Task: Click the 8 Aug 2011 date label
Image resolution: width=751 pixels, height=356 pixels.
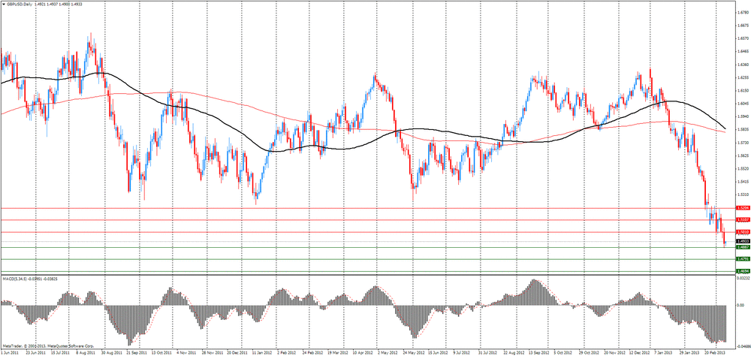Action: pos(86,351)
